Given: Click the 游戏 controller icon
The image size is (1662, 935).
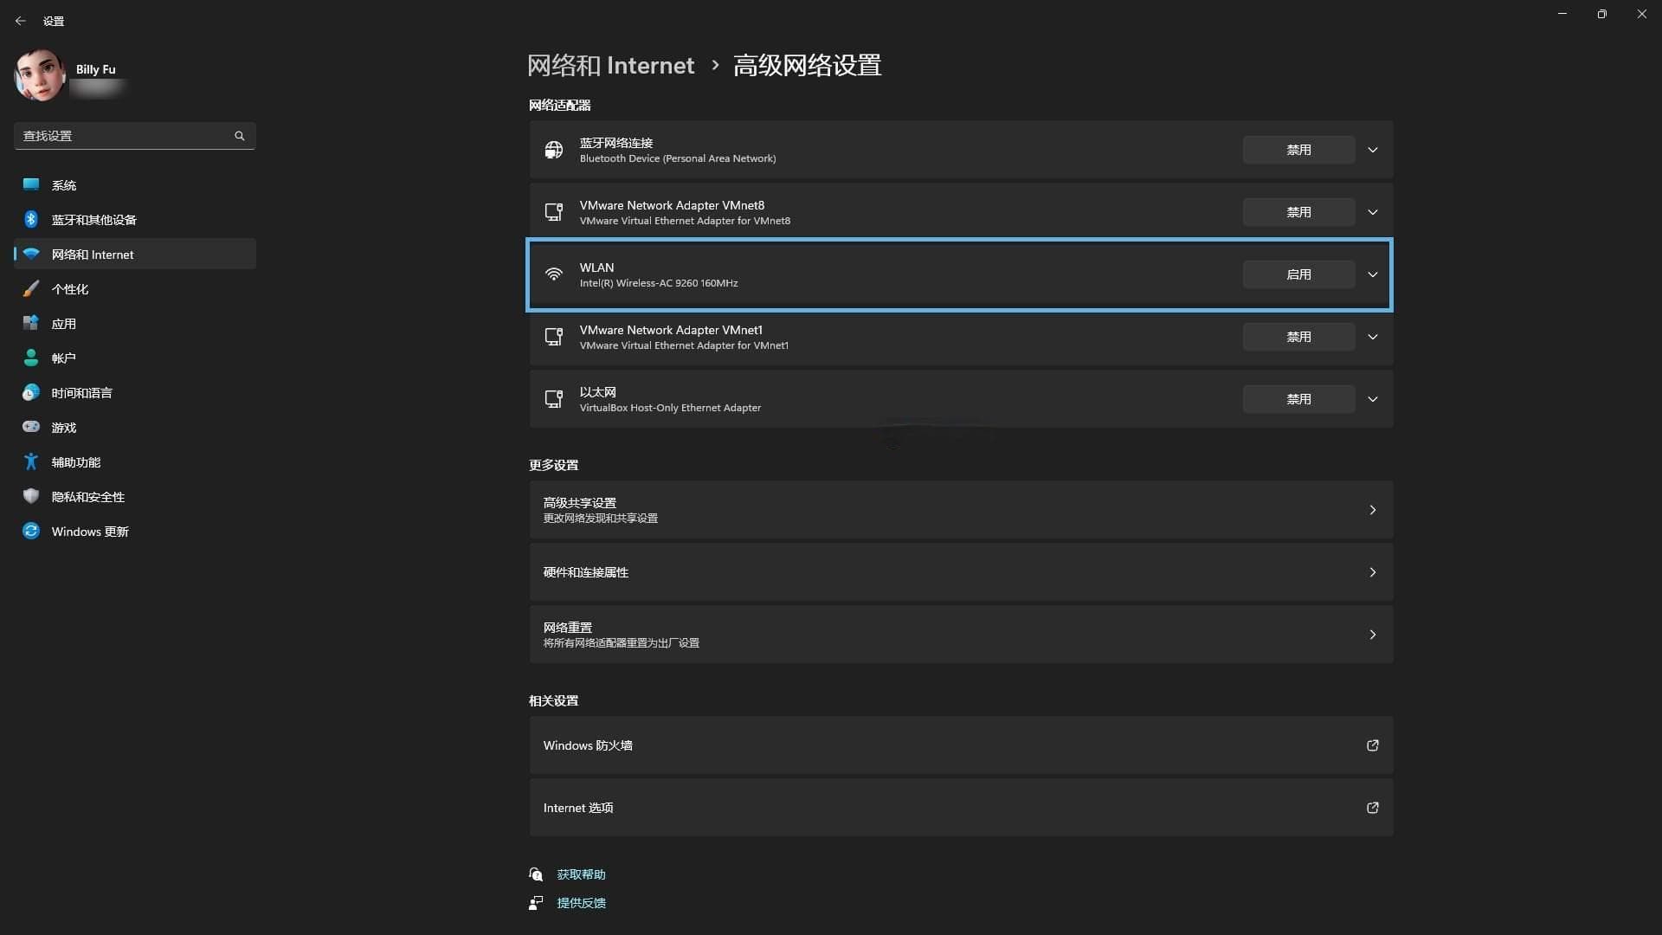Looking at the screenshot, I should click(31, 427).
